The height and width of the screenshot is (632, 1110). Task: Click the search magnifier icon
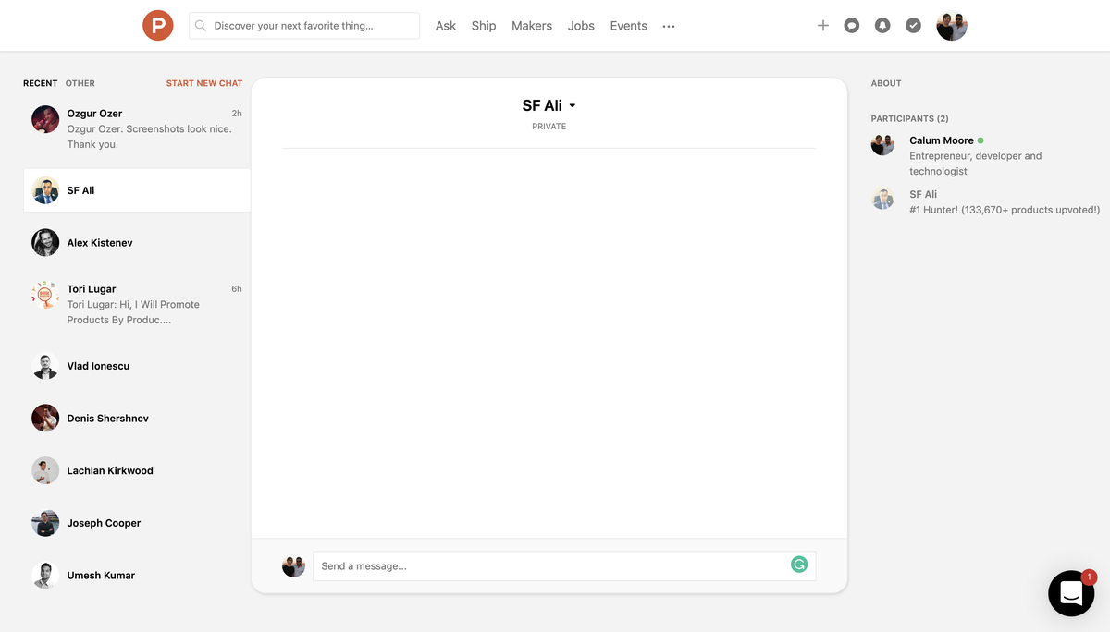pos(201,26)
